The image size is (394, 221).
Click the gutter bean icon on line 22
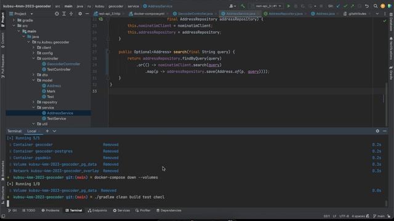click(x=101, y=19)
